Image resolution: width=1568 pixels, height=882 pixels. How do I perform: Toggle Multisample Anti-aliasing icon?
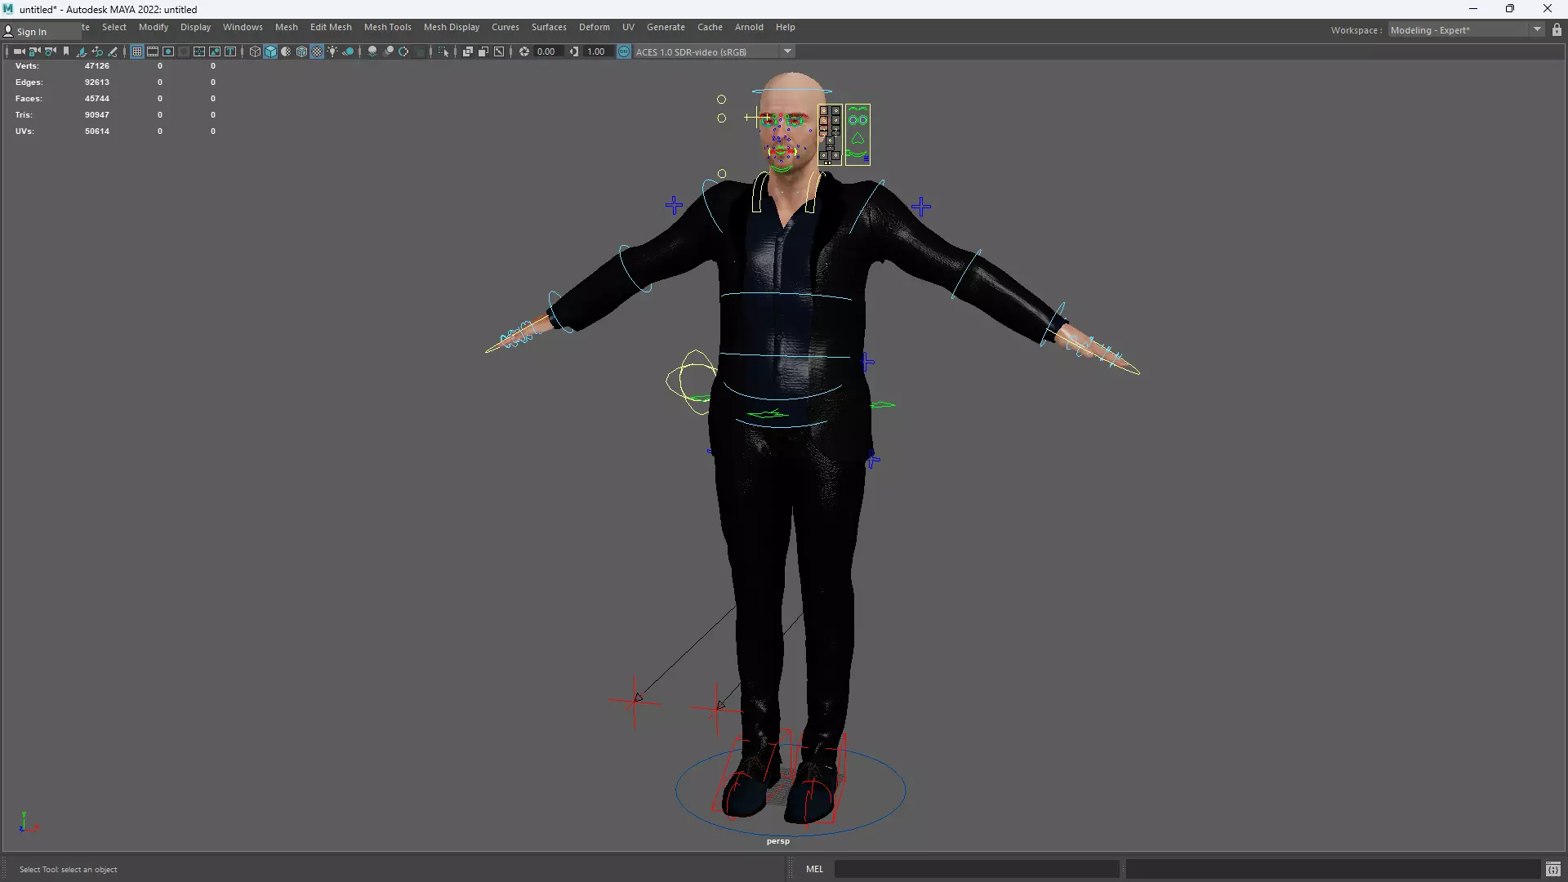[403, 51]
